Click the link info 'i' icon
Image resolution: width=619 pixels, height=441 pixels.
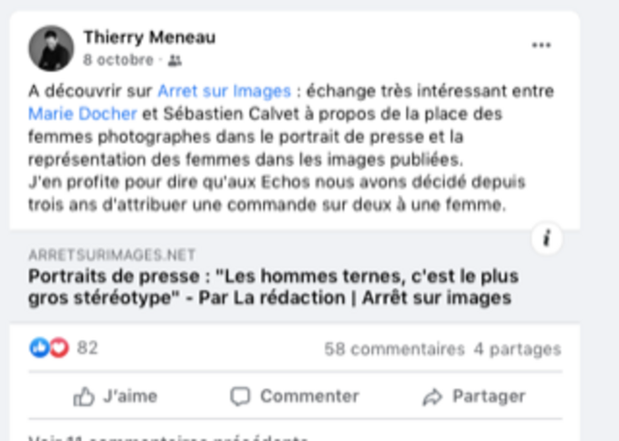point(547,238)
